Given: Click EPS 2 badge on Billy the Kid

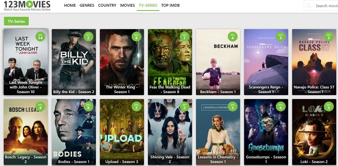Looking at the screenshot, I should point(88,37).
